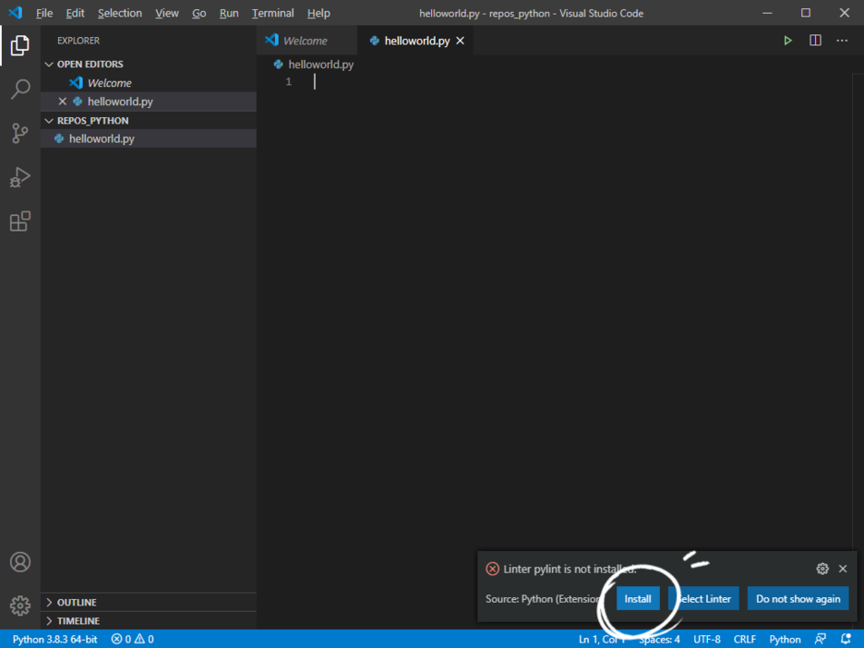The height and width of the screenshot is (648, 864).
Task: Open the Extensions view icon
Action: [19, 222]
